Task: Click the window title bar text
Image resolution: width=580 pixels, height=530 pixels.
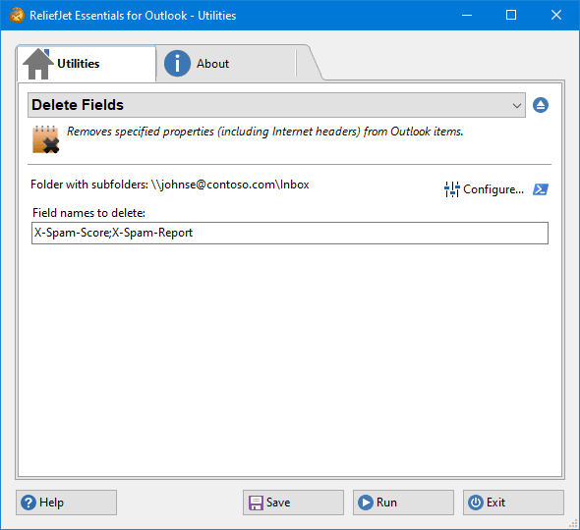Action: click(133, 16)
